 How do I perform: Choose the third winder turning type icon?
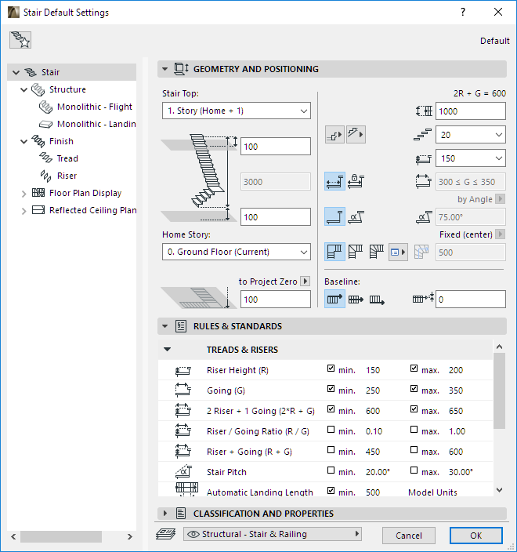click(376, 252)
